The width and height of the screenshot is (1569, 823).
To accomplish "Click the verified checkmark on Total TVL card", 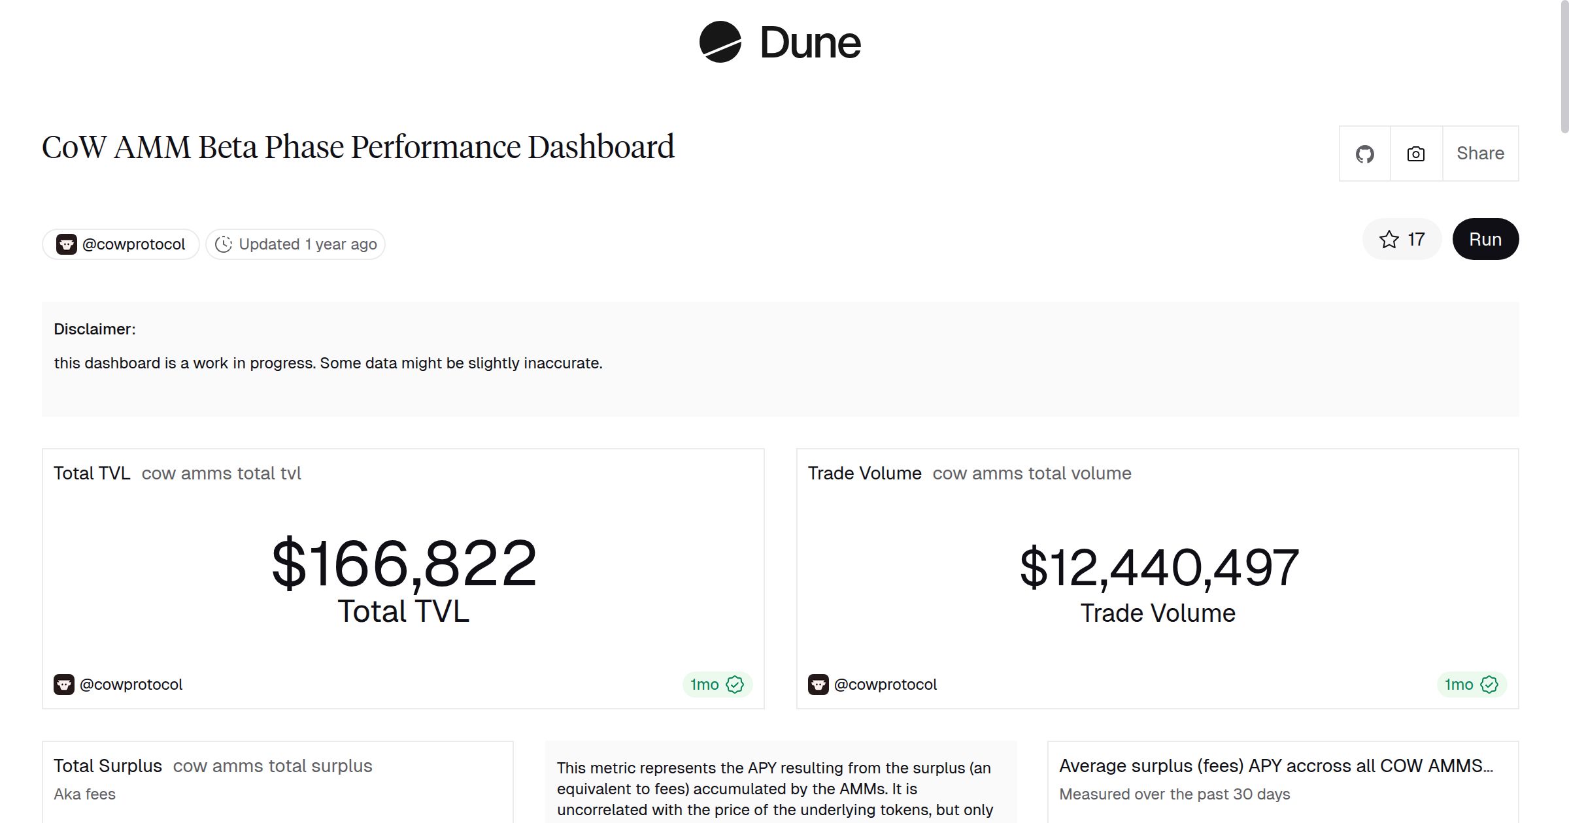I will 735,685.
